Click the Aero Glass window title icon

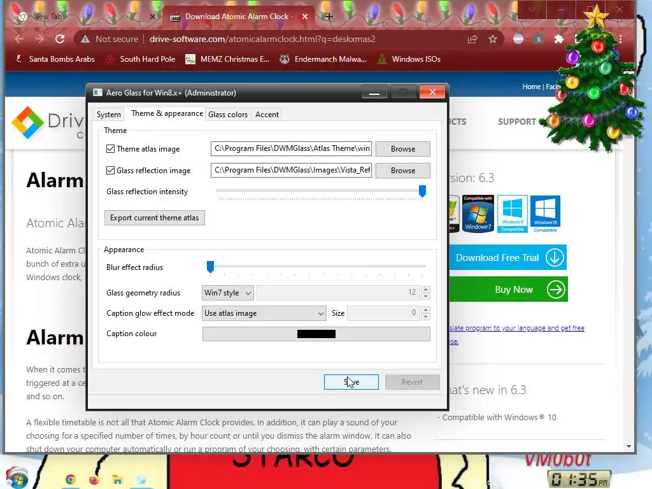click(97, 92)
